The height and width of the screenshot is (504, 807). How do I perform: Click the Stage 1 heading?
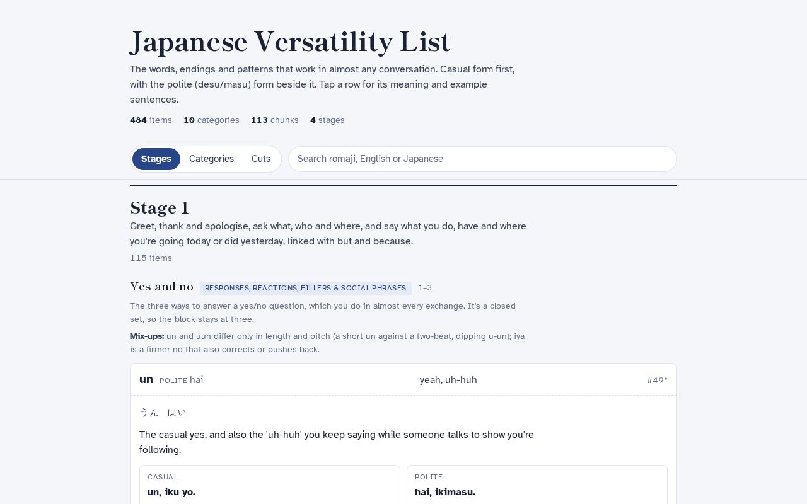(x=160, y=208)
